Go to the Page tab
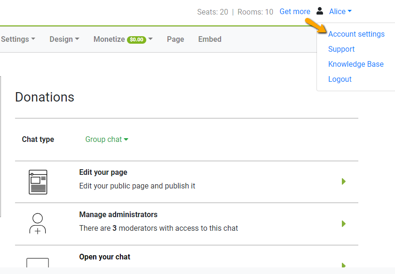This screenshot has width=395, height=274. [x=175, y=39]
